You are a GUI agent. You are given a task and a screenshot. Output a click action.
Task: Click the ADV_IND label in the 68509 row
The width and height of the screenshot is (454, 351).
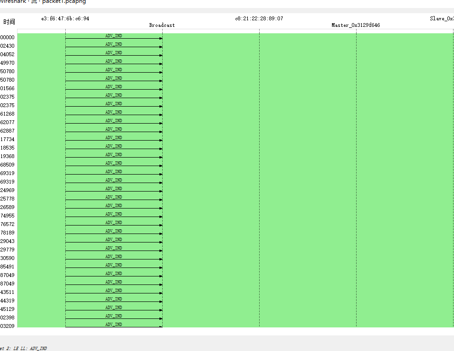coord(113,163)
